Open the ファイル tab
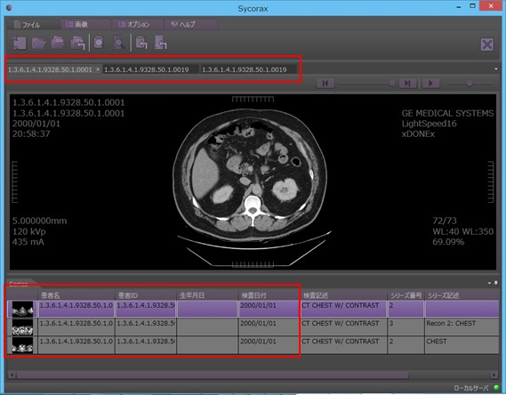The height and width of the screenshot is (395, 506). coord(32,25)
